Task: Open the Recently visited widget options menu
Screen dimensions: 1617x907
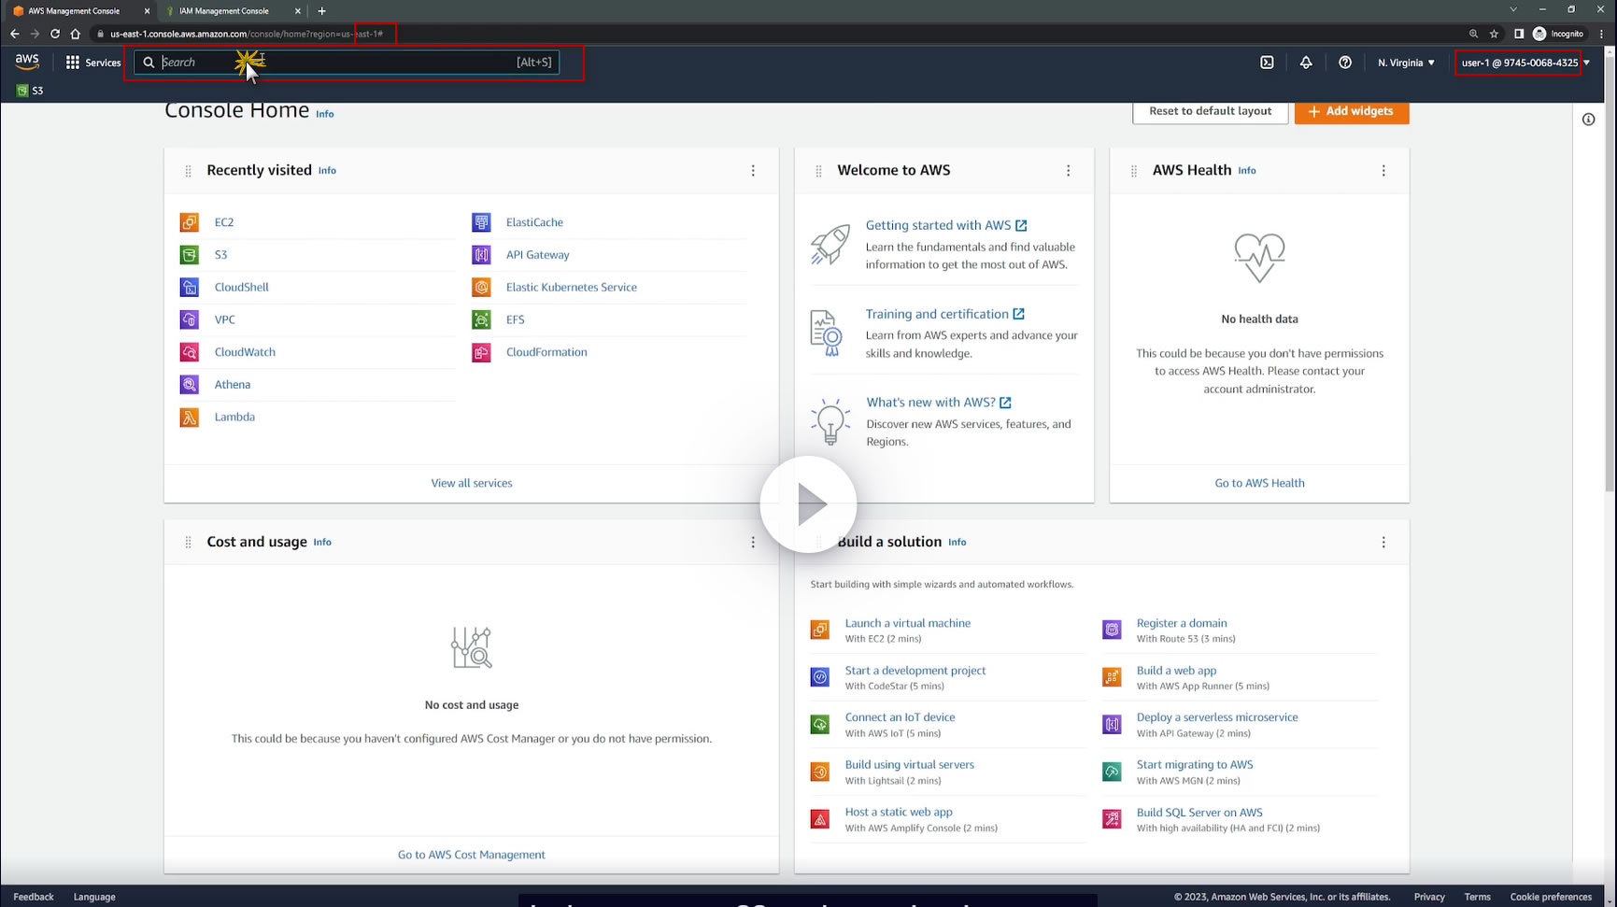Action: tap(753, 171)
